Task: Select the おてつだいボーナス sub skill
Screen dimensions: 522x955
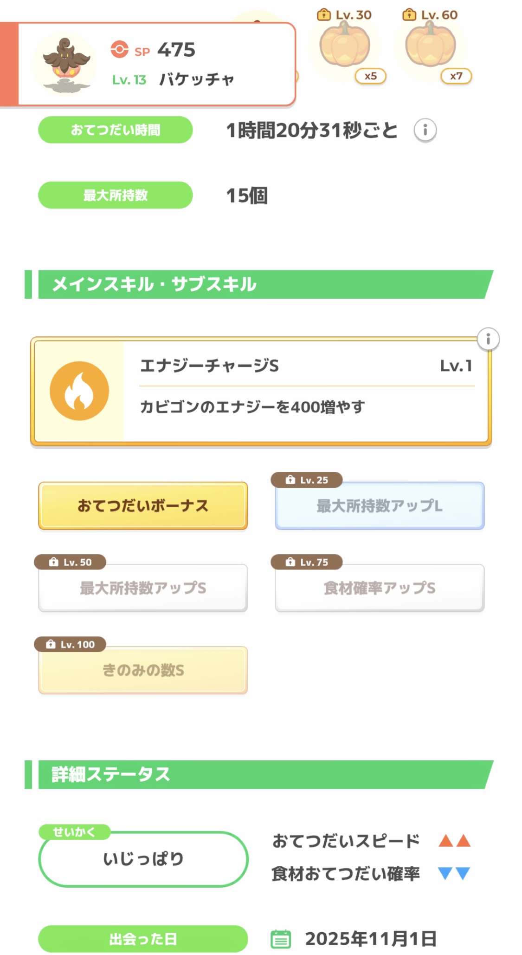Action: pyautogui.click(x=143, y=505)
